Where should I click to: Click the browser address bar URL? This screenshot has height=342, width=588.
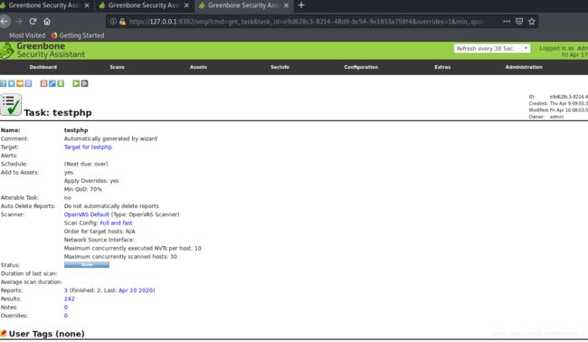tap(305, 22)
